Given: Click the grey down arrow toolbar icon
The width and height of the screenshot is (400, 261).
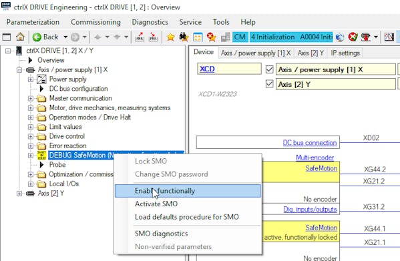Looking at the screenshot, I should coord(117,37).
